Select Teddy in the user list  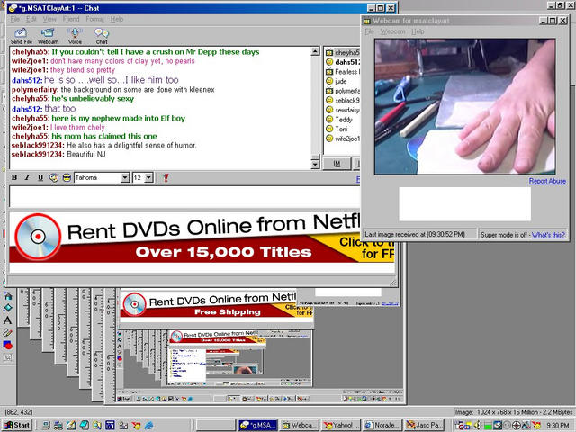339,120
